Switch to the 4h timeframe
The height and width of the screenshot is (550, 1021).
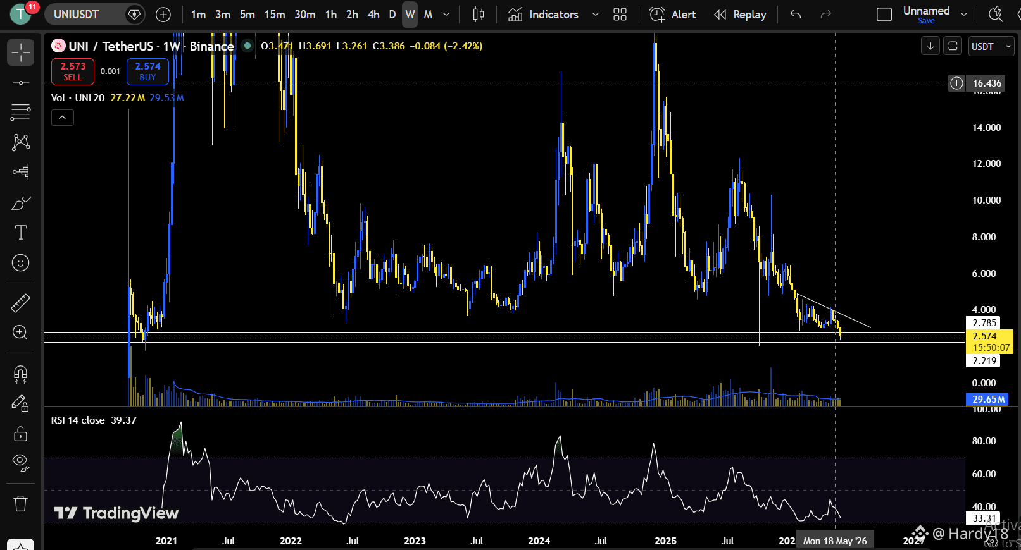[374, 15]
